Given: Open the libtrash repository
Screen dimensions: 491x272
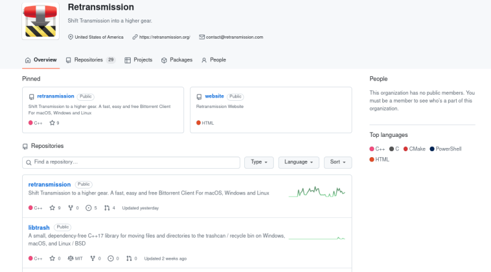Looking at the screenshot, I should pyautogui.click(x=39, y=228).
